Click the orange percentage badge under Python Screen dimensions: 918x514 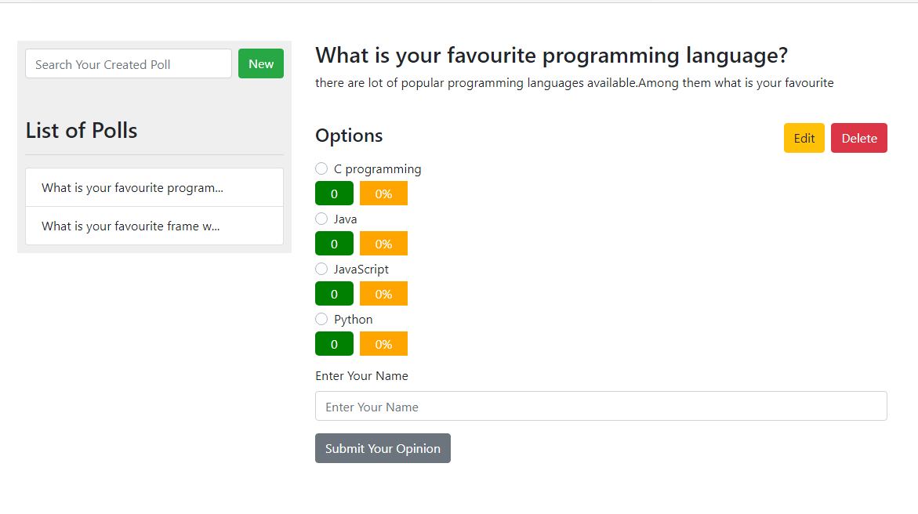tap(383, 344)
